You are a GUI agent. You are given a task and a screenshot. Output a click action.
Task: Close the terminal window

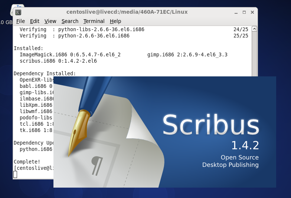pyautogui.click(x=252, y=12)
